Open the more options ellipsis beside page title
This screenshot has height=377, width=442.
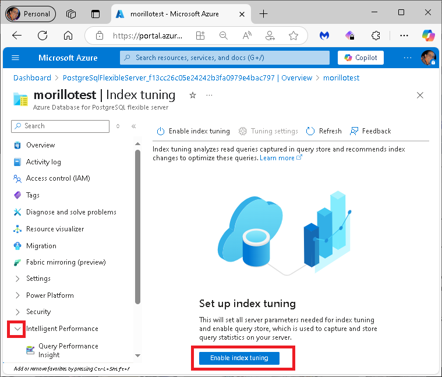pos(209,96)
